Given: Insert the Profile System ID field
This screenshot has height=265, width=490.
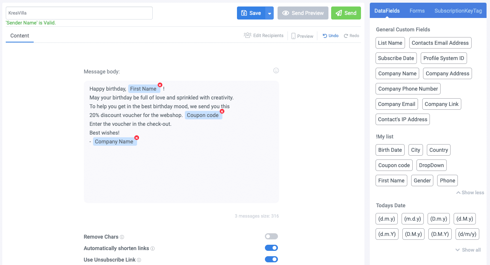Looking at the screenshot, I should (444, 58).
